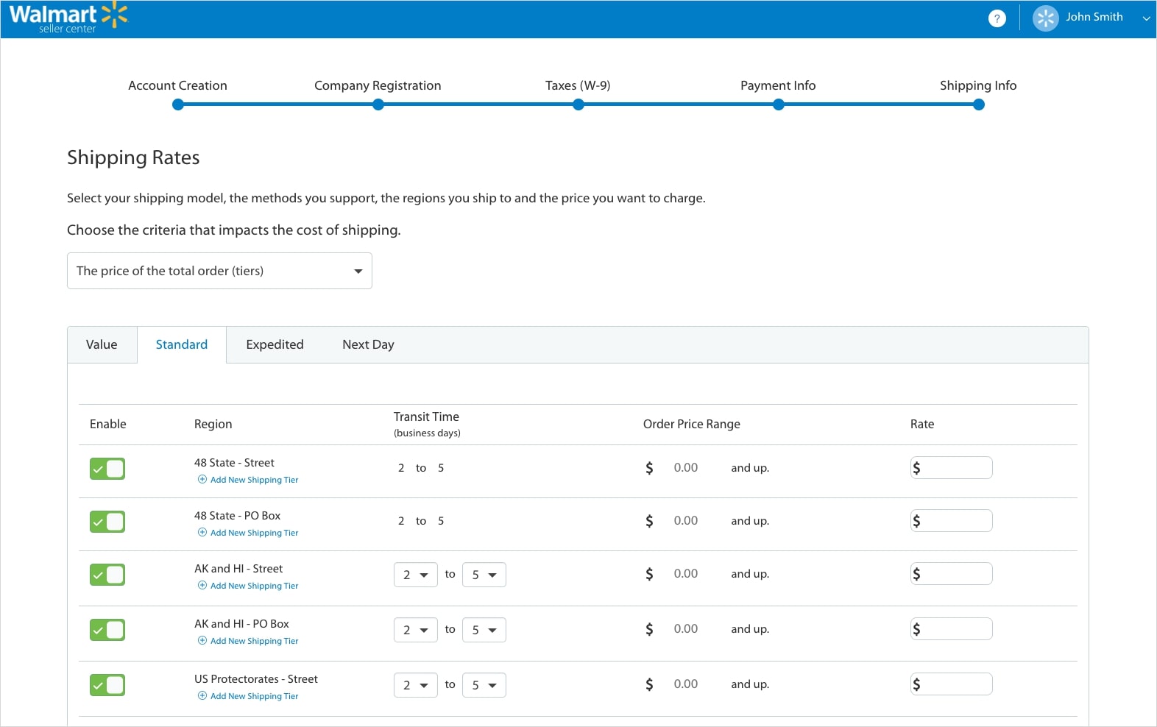Click plus icon under 48 State - Street
The image size is (1157, 727).
tap(202, 480)
